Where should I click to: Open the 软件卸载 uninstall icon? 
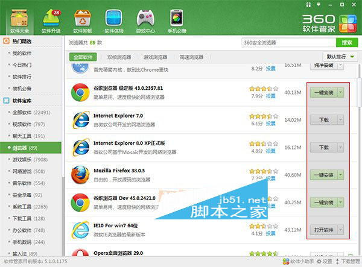(x=83, y=22)
